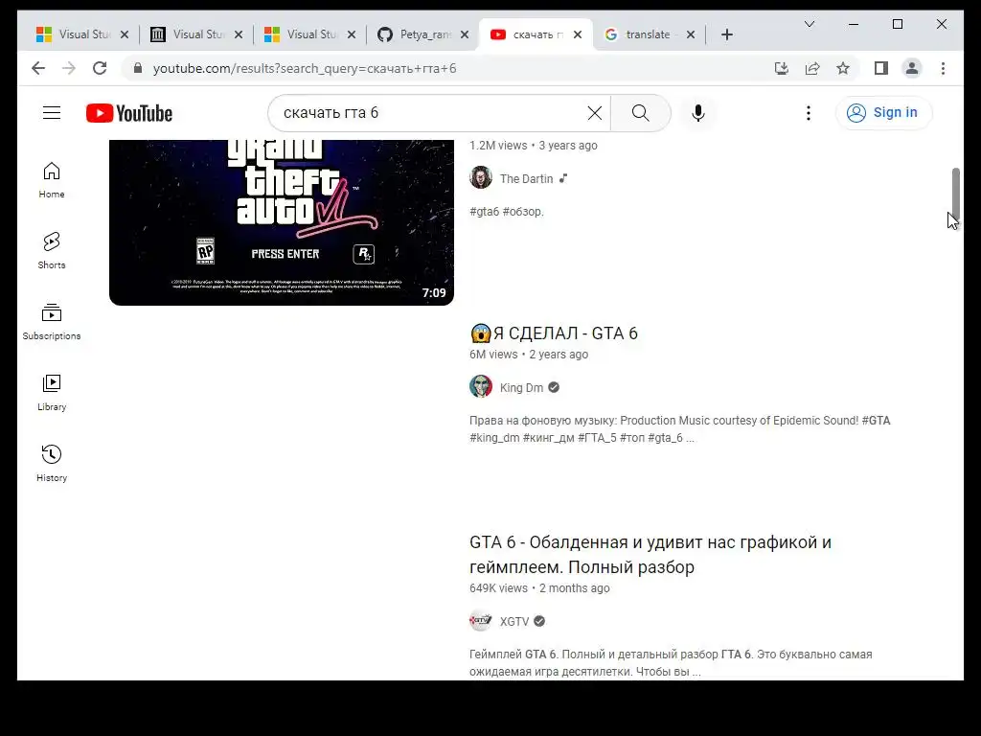This screenshot has height=736, width=981.
Task: Close the YouTube search tab
Action: click(578, 35)
